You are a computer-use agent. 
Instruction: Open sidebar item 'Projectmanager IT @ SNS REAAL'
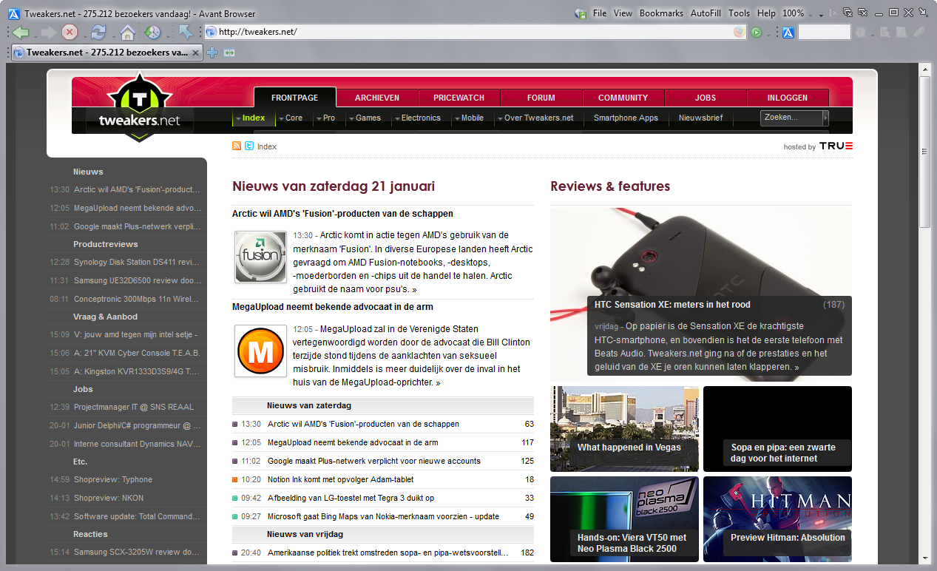point(133,407)
